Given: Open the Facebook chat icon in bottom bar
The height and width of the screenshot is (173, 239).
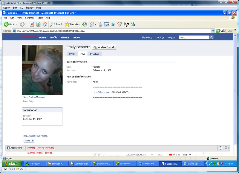Looking at the screenshot, I should click(226, 148).
